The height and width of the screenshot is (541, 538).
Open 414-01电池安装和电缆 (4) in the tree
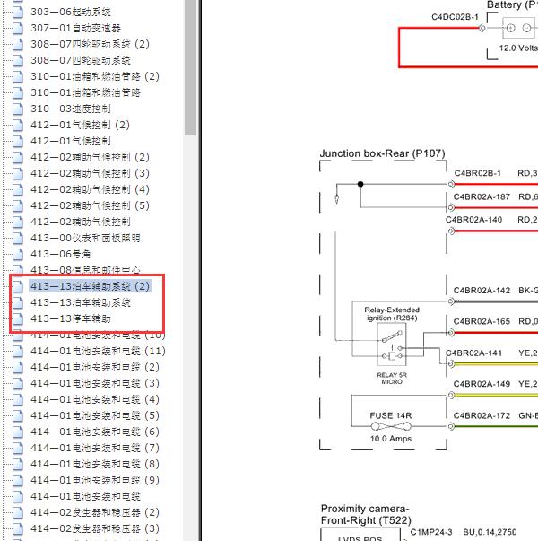point(95,399)
